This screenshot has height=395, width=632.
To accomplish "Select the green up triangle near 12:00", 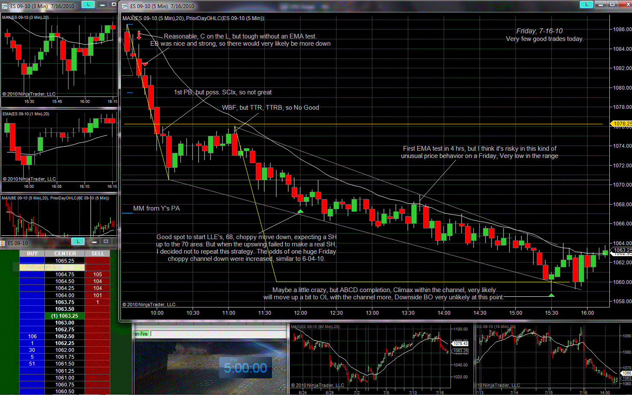I will pyautogui.click(x=300, y=211).
